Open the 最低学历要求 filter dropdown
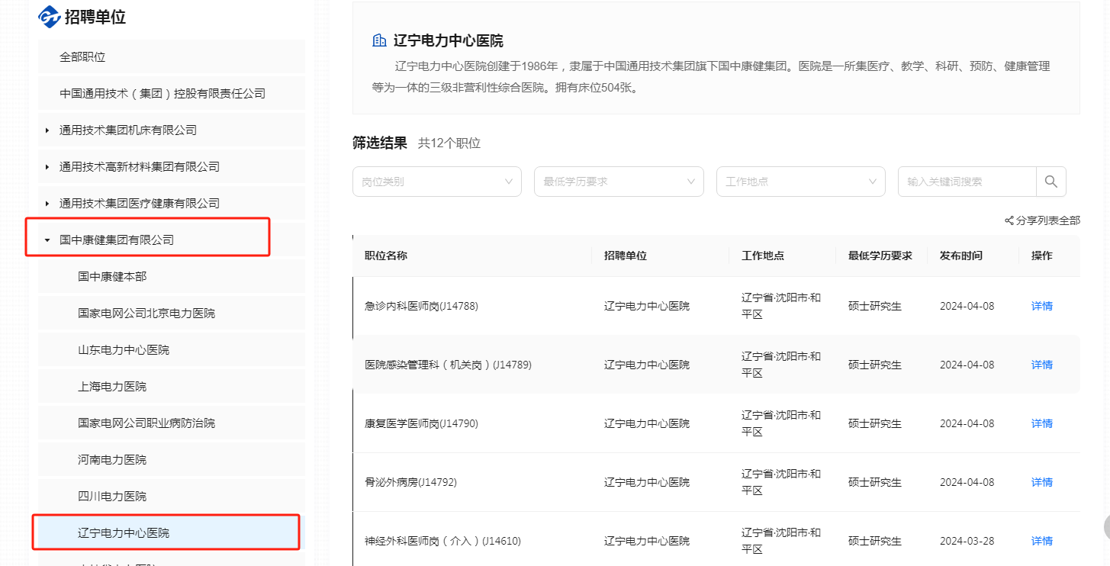This screenshot has height=566, width=1110. click(618, 182)
